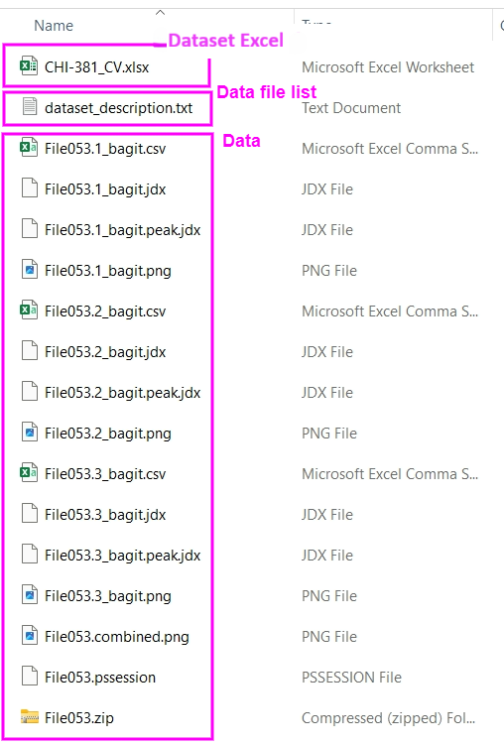Click the PNG File type of File053.combined.png
This screenshot has height=746, width=504.
329,637
